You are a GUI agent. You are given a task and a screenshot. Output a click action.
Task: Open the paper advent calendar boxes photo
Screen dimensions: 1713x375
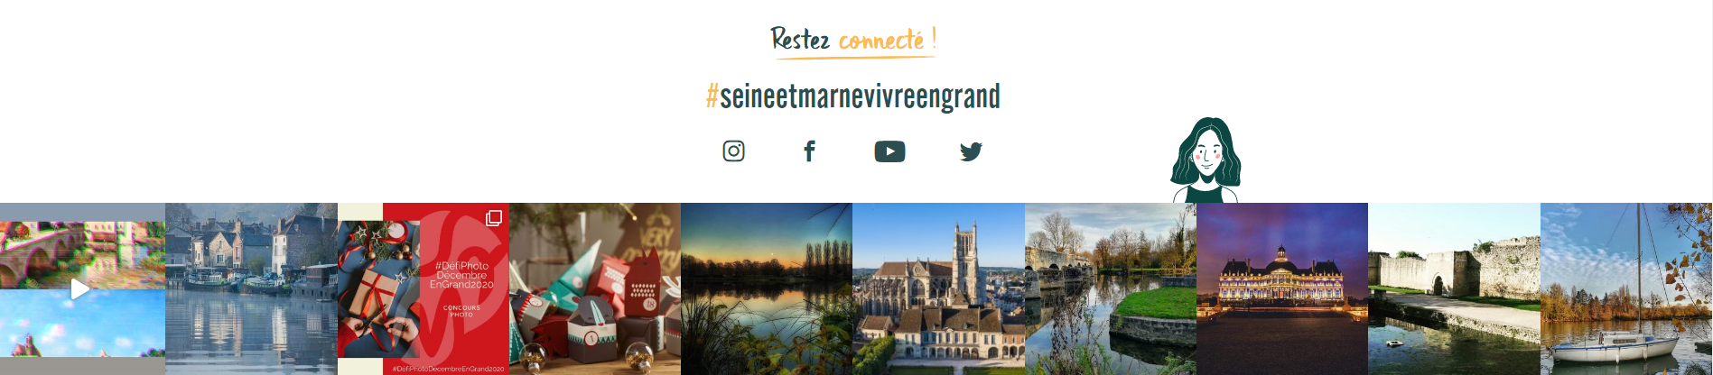click(x=595, y=288)
